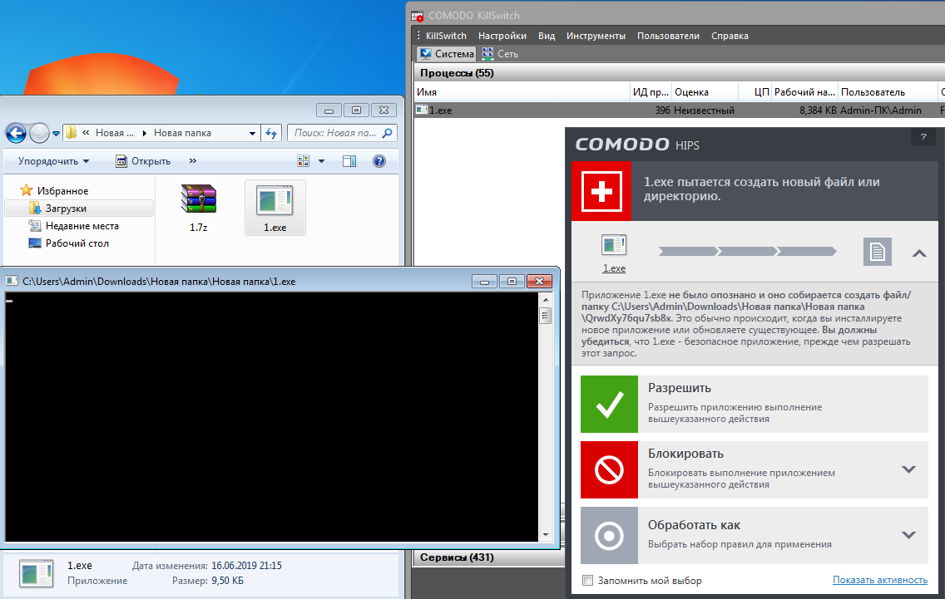
Task: Click the Explorer search input field
Action: click(x=334, y=133)
